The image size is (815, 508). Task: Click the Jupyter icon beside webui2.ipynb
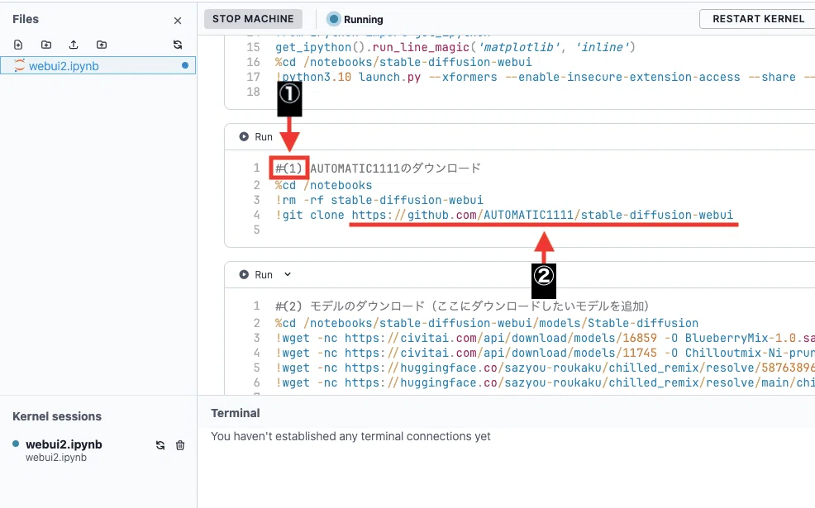pyautogui.click(x=19, y=65)
